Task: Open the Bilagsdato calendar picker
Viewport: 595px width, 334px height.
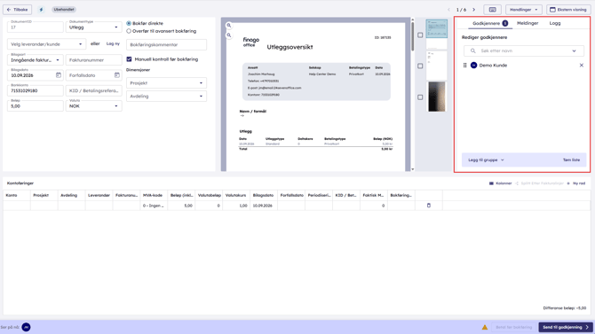Action: tap(59, 75)
